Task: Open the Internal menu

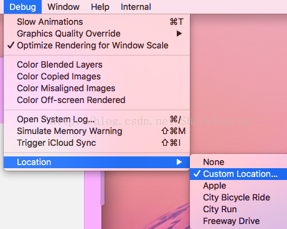Action: coord(136,7)
